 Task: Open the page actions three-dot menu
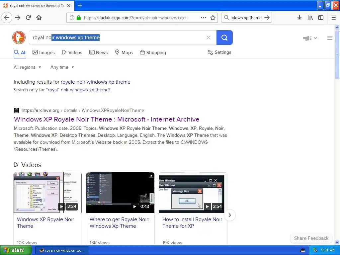(204, 18)
